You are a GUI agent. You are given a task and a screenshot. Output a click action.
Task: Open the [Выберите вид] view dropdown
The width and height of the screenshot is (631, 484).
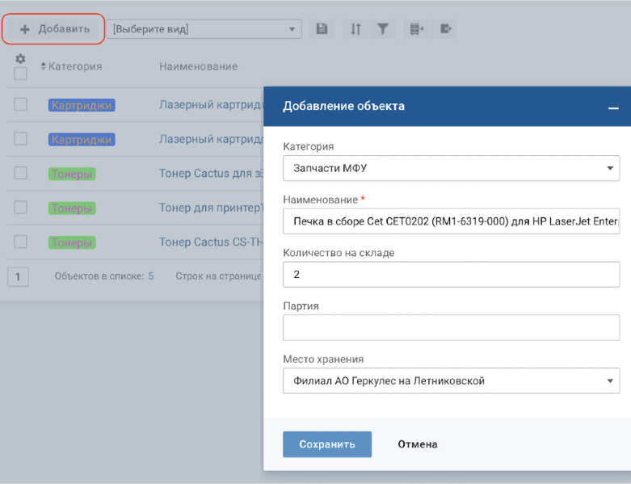point(204,29)
